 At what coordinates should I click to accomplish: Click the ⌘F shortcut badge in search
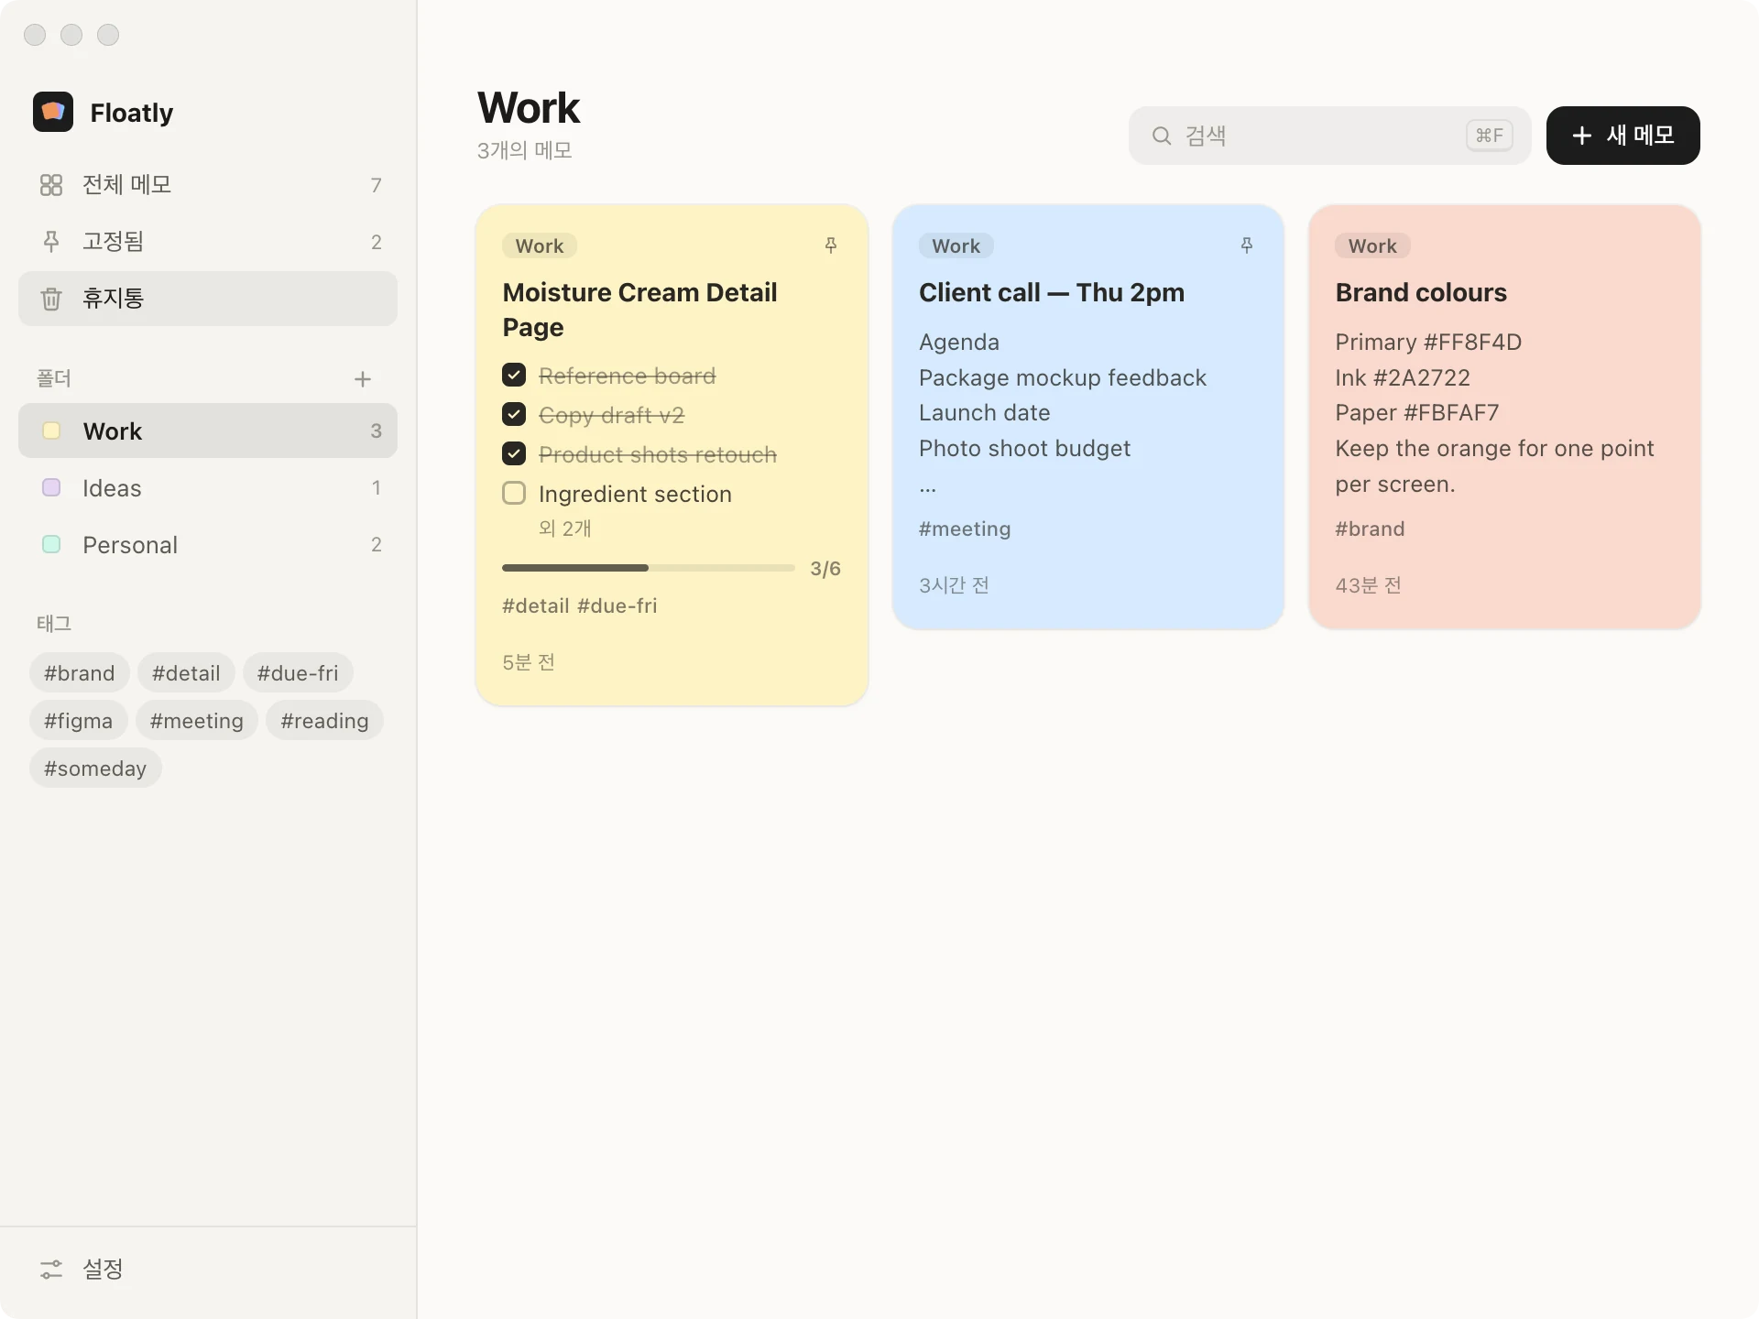pyautogui.click(x=1489, y=136)
